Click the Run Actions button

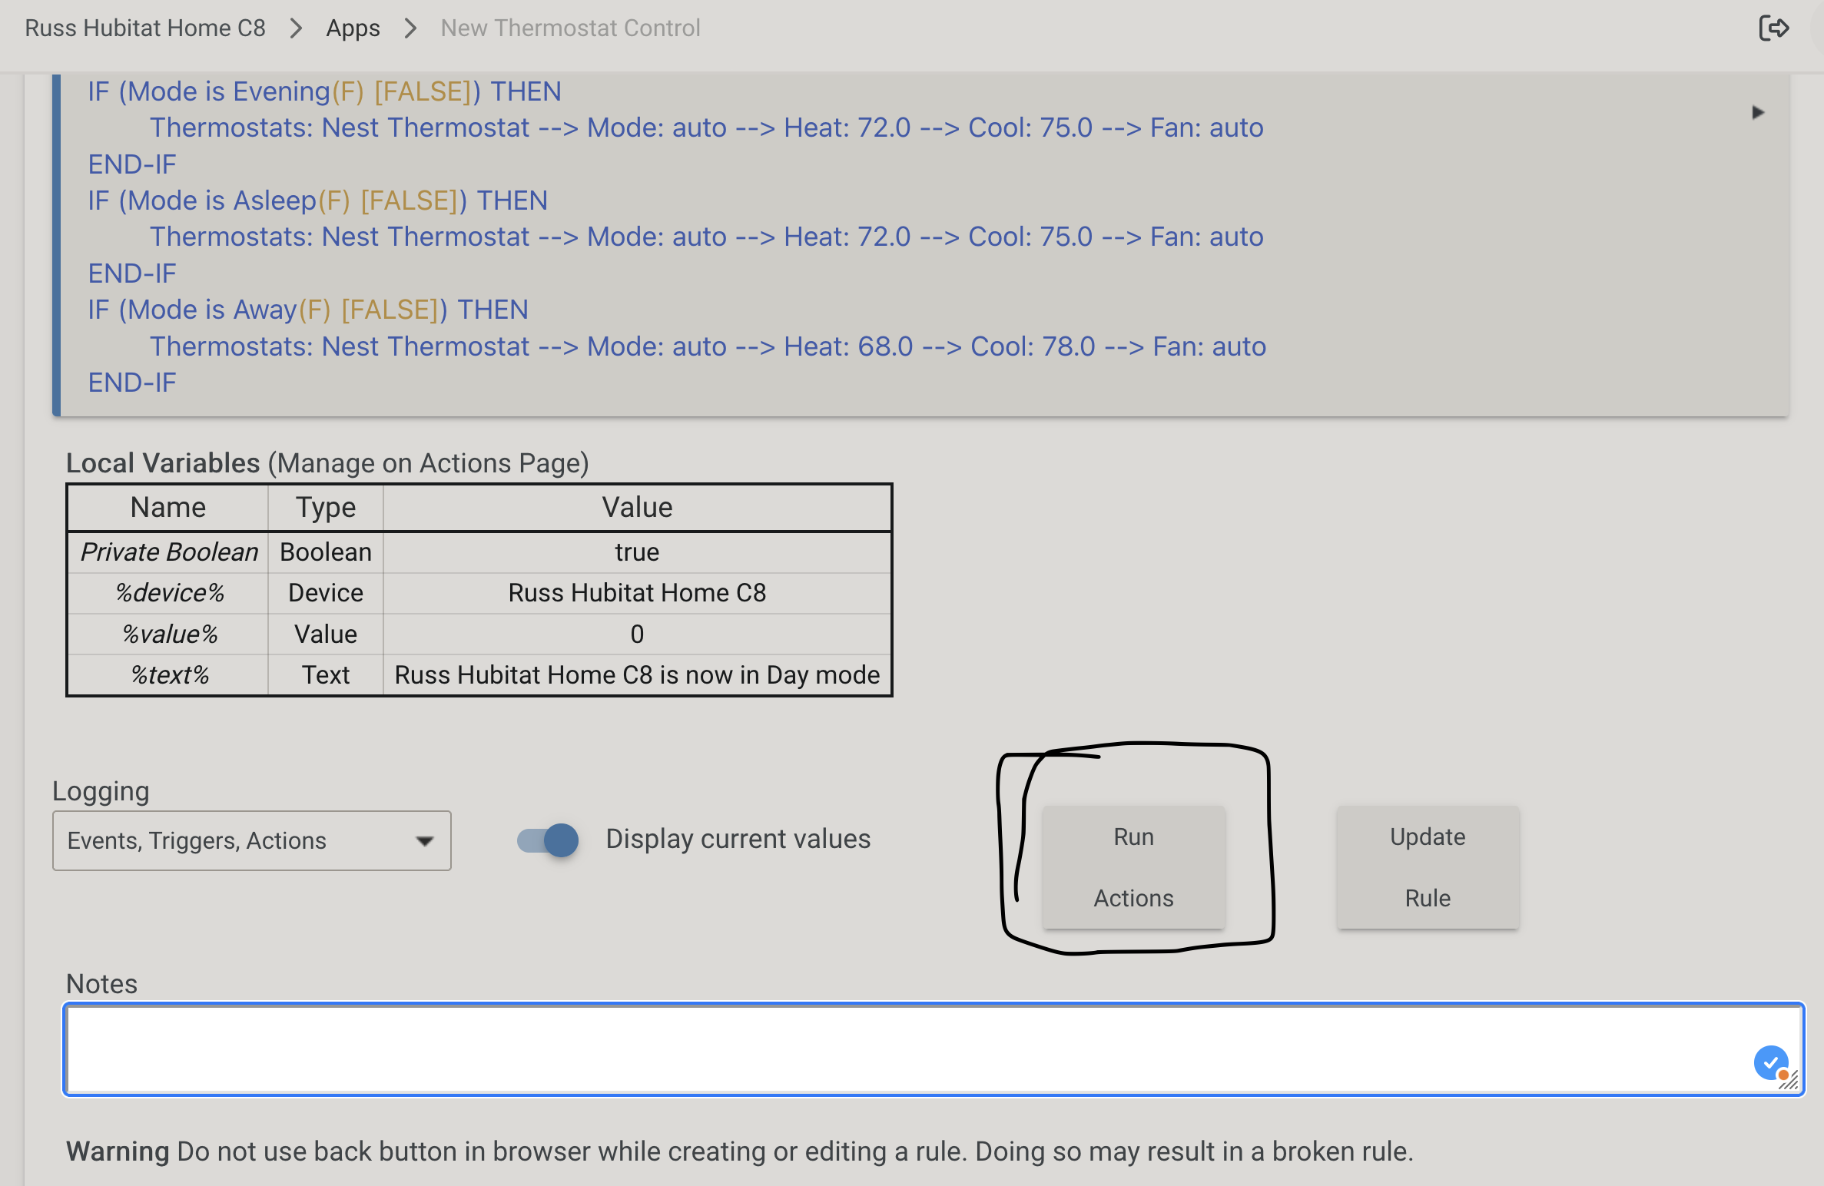[1133, 867]
